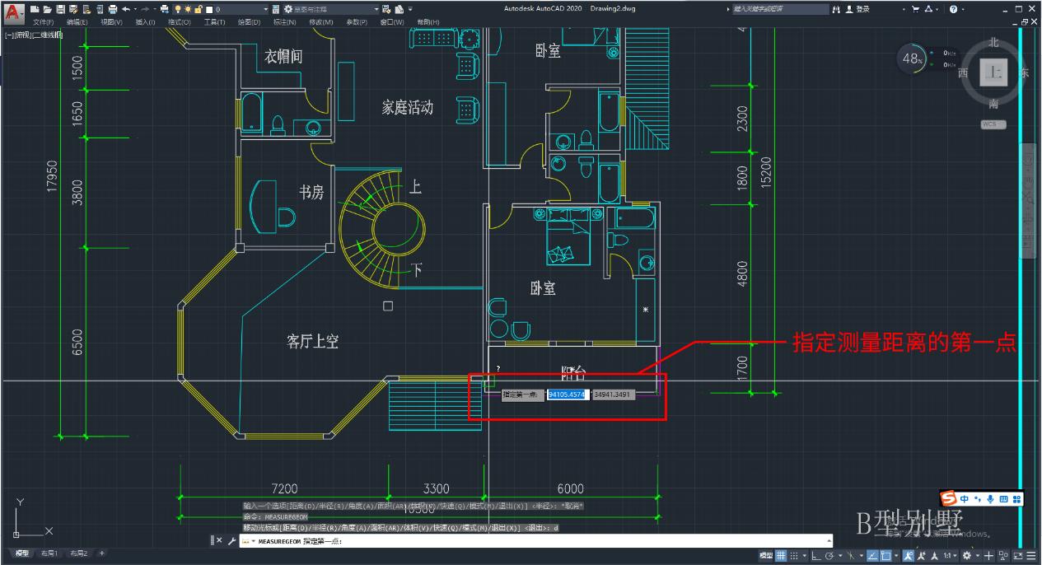The image size is (1042, 565).
Task: Click the Undo arrow icon
Action: pos(126,9)
